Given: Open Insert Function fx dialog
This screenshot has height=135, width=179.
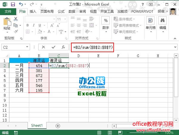Looking at the screenshot, I should tap(63, 47).
